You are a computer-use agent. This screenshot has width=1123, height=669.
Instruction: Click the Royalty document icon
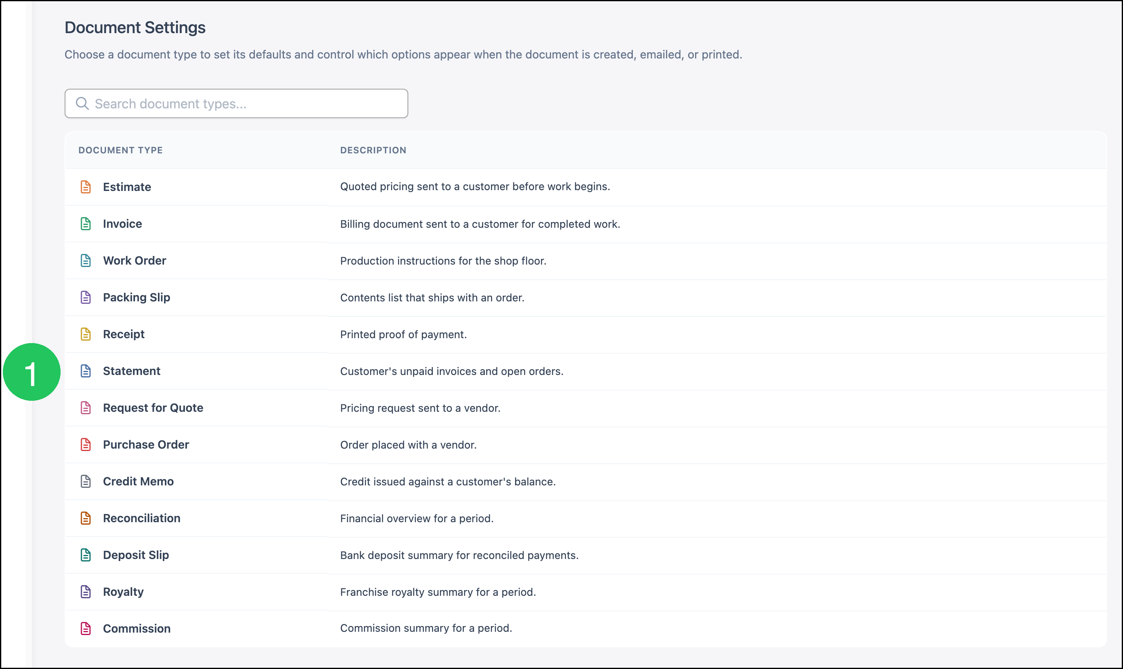tap(86, 592)
